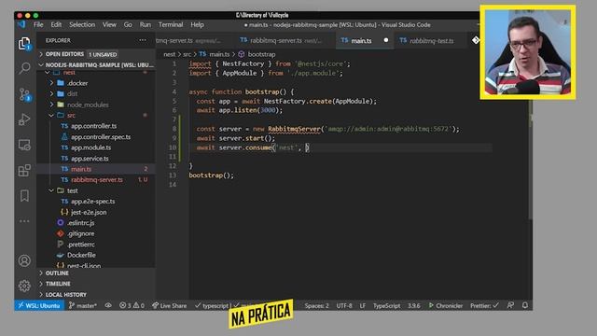
Task: Open the Search view in activity bar
Action: [x=24, y=68]
